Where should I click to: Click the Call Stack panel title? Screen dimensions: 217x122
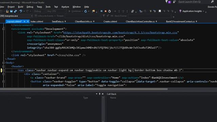point(112,94)
